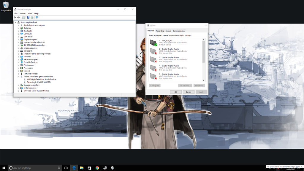Select Mice and other pointing devices
The height and width of the screenshot is (171, 304).
point(37,54)
